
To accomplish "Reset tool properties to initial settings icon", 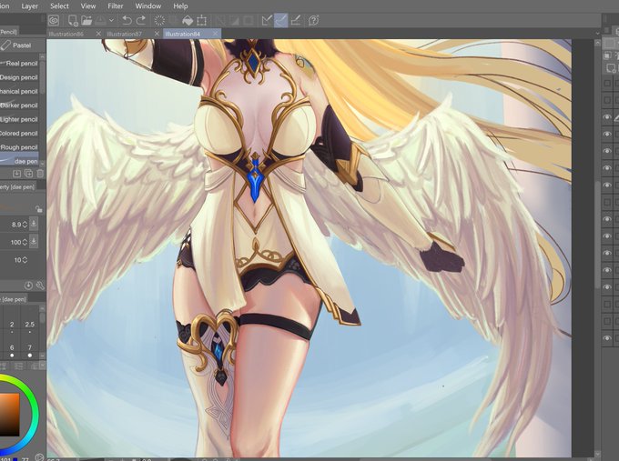I will (28, 286).
